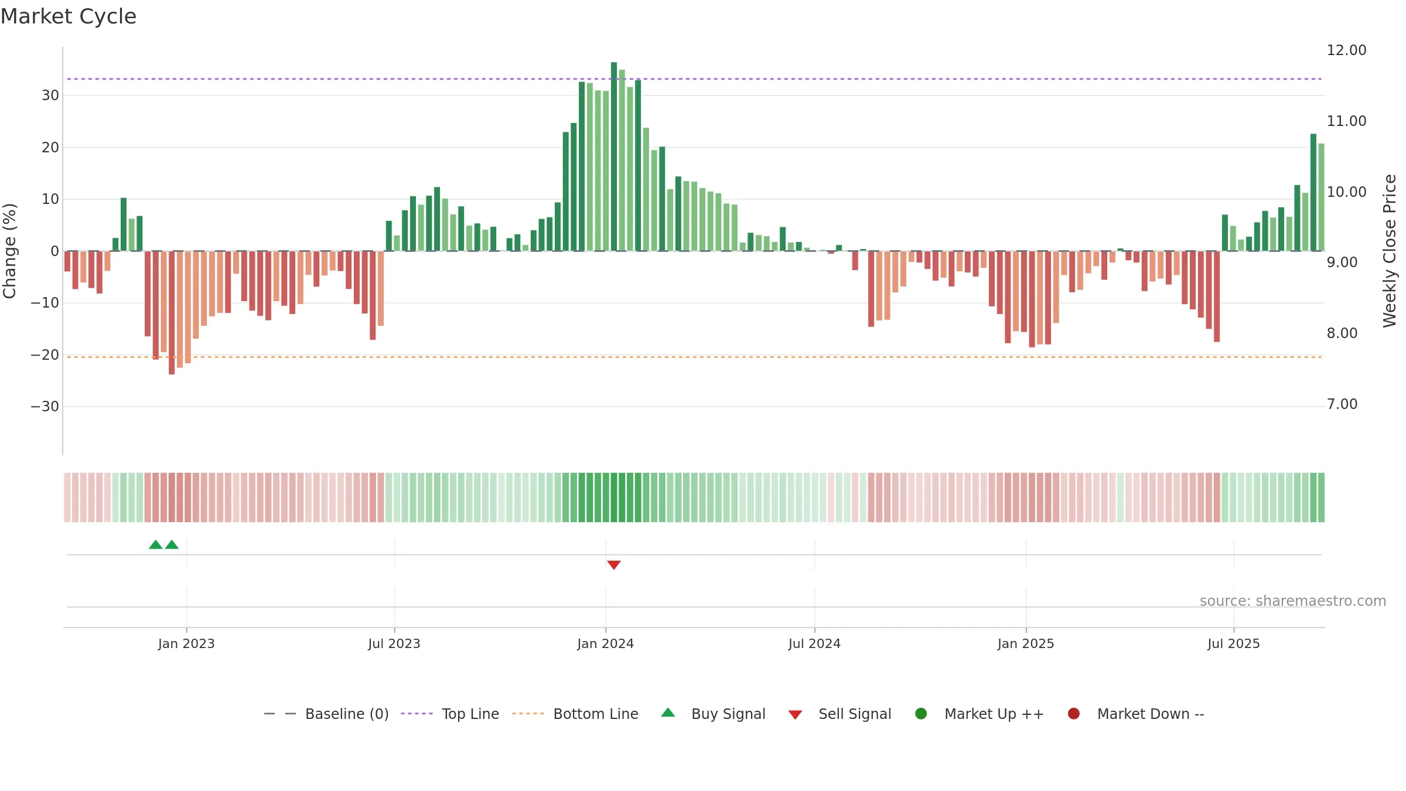Click the Market Cycle chart title
This screenshot has height=791, width=1406.
pyautogui.click(x=69, y=16)
